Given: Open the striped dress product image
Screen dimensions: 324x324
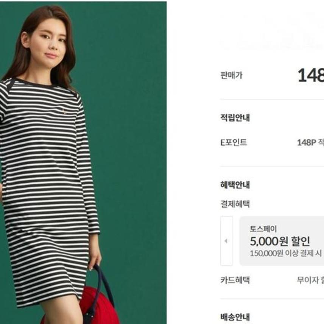Looking at the screenshot, I should (x=83, y=163).
